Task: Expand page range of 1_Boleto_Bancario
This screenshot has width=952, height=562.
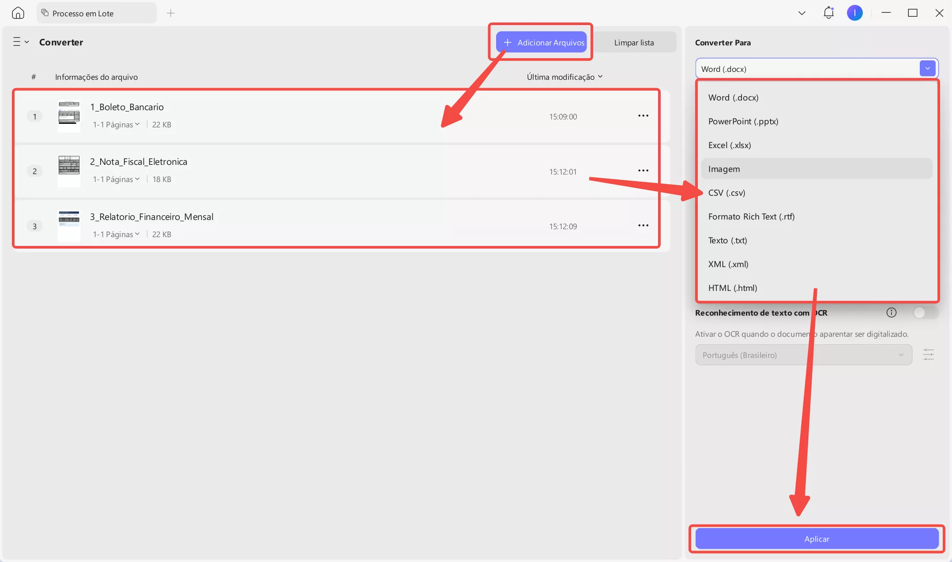Action: 116,124
